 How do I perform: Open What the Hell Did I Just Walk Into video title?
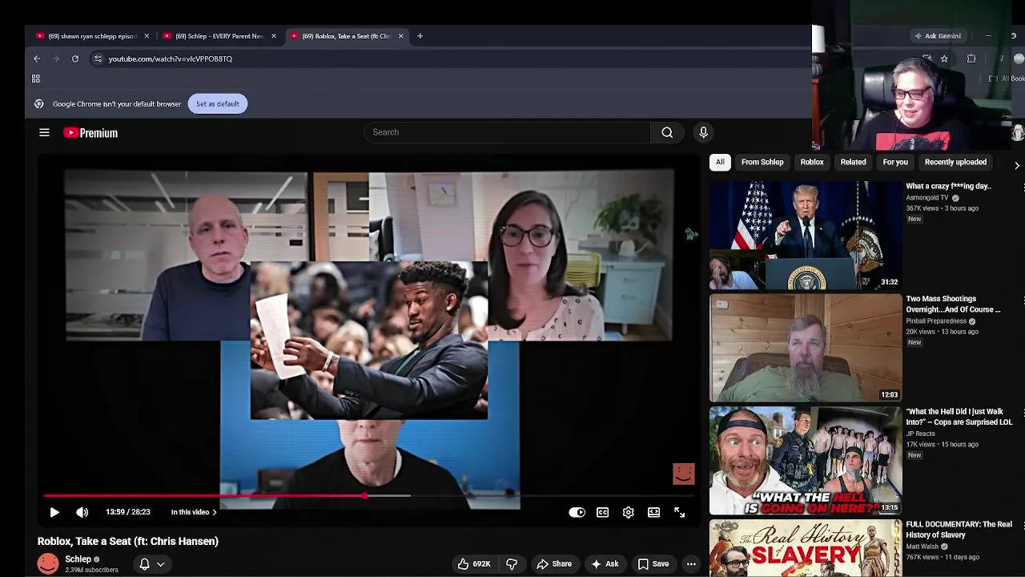coord(959,417)
